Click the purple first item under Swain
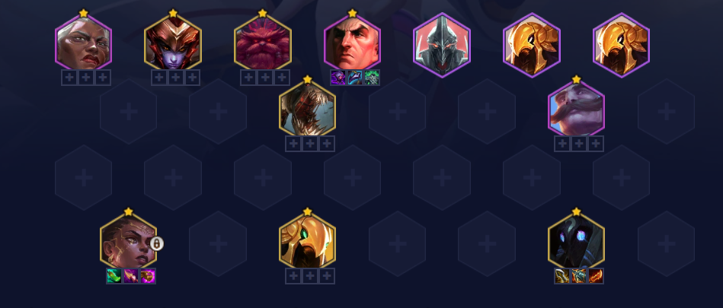The height and width of the screenshot is (308, 723). coord(338,78)
